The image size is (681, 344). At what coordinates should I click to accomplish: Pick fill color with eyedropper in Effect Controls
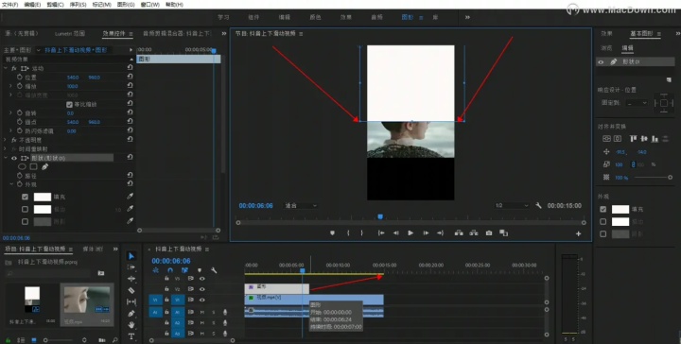click(x=130, y=197)
